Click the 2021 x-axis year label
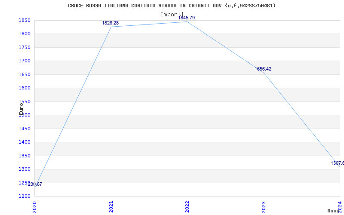This screenshot has height=215, width=344. coord(111,207)
